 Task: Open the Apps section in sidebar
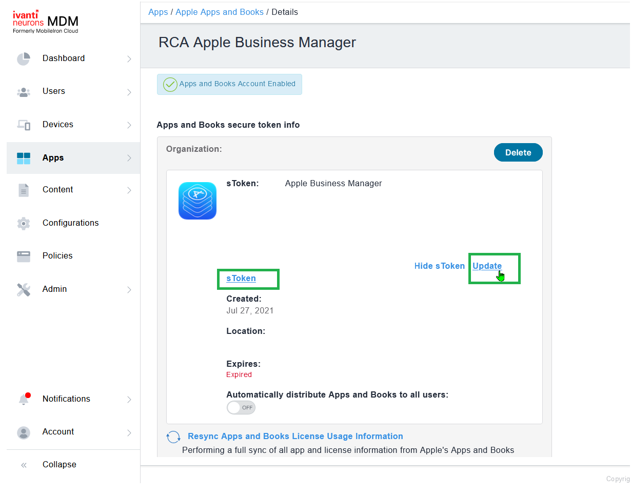(53, 158)
